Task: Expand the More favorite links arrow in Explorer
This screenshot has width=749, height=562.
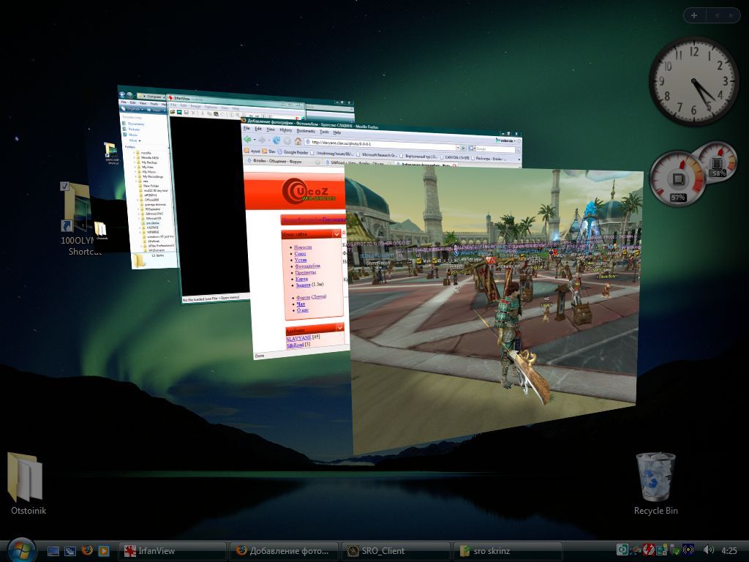Action: [x=140, y=140]
